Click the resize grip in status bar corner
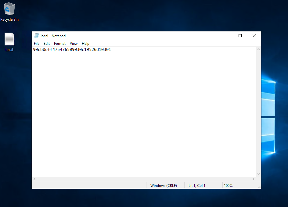This screenshot has height=207, width=288. coord(259,187)
